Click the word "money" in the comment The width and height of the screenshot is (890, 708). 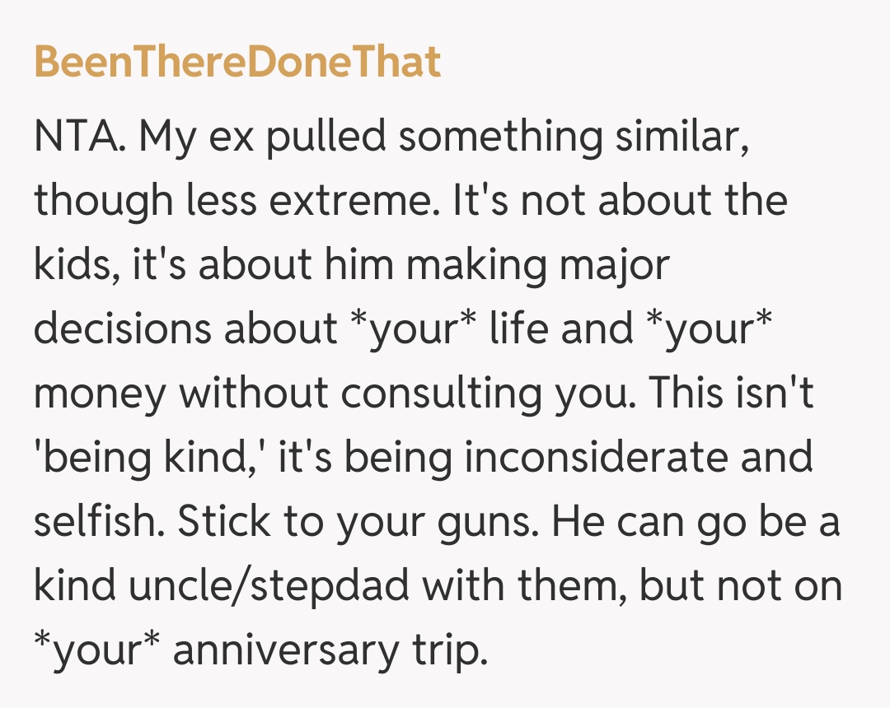(99, 394)
